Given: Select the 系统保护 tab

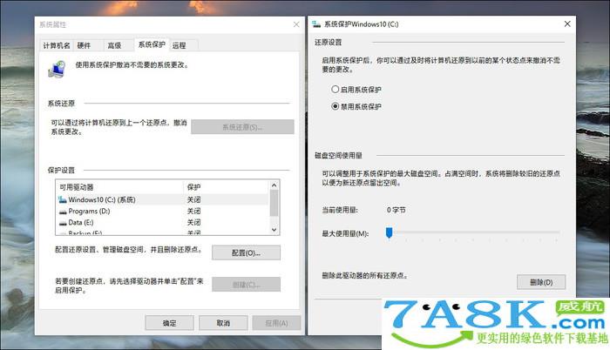Looking at the screenshot, I should [x=152, y=44].
